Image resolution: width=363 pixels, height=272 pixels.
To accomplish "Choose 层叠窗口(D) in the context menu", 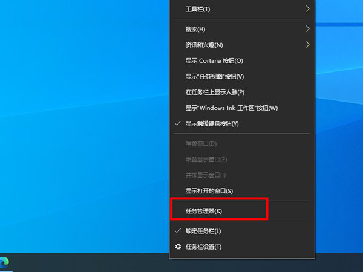I will coord(201,144).
